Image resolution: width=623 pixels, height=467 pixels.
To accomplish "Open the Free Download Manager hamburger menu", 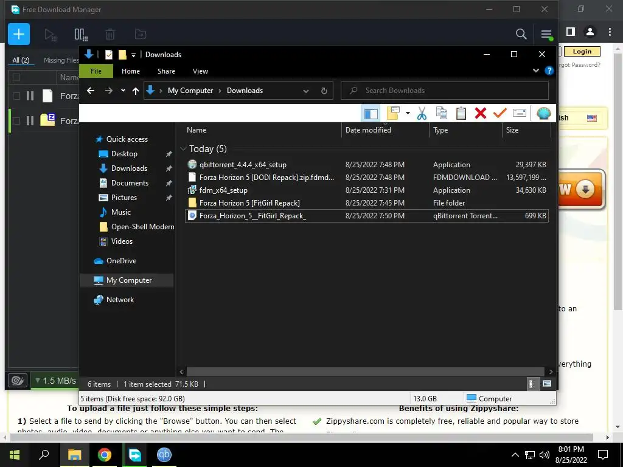I will click(546, 35).
